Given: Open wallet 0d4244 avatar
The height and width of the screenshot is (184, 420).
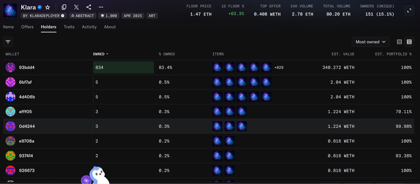Looking at the screenshot, I should coord(10,126).
